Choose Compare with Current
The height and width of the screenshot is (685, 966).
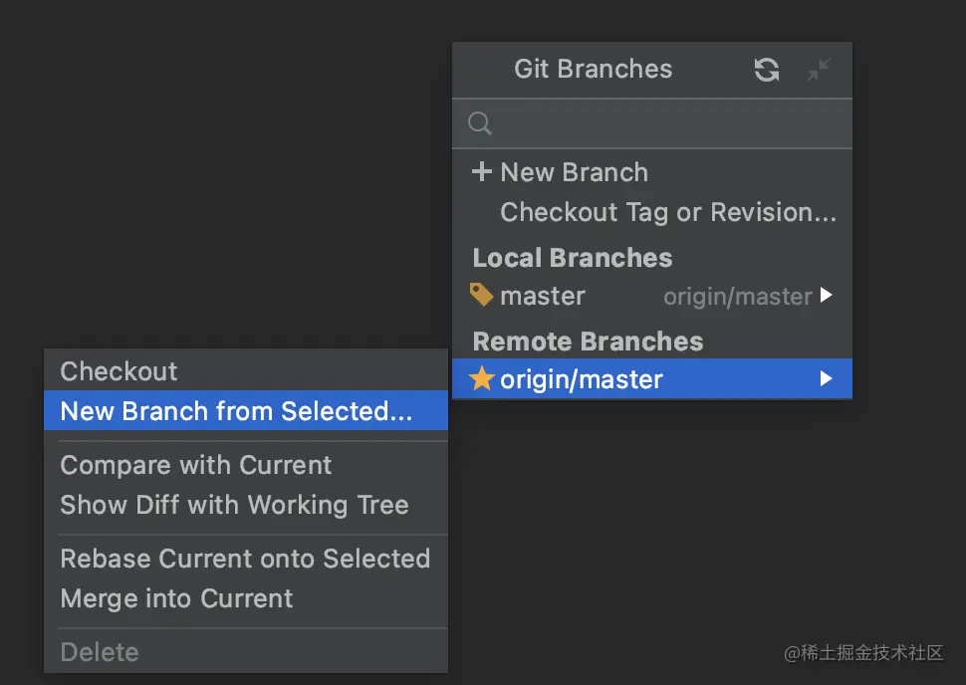[196, 465]
